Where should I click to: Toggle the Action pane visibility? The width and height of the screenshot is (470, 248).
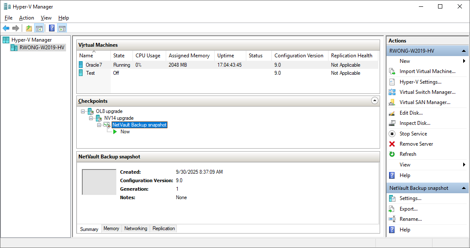point(62,28)
